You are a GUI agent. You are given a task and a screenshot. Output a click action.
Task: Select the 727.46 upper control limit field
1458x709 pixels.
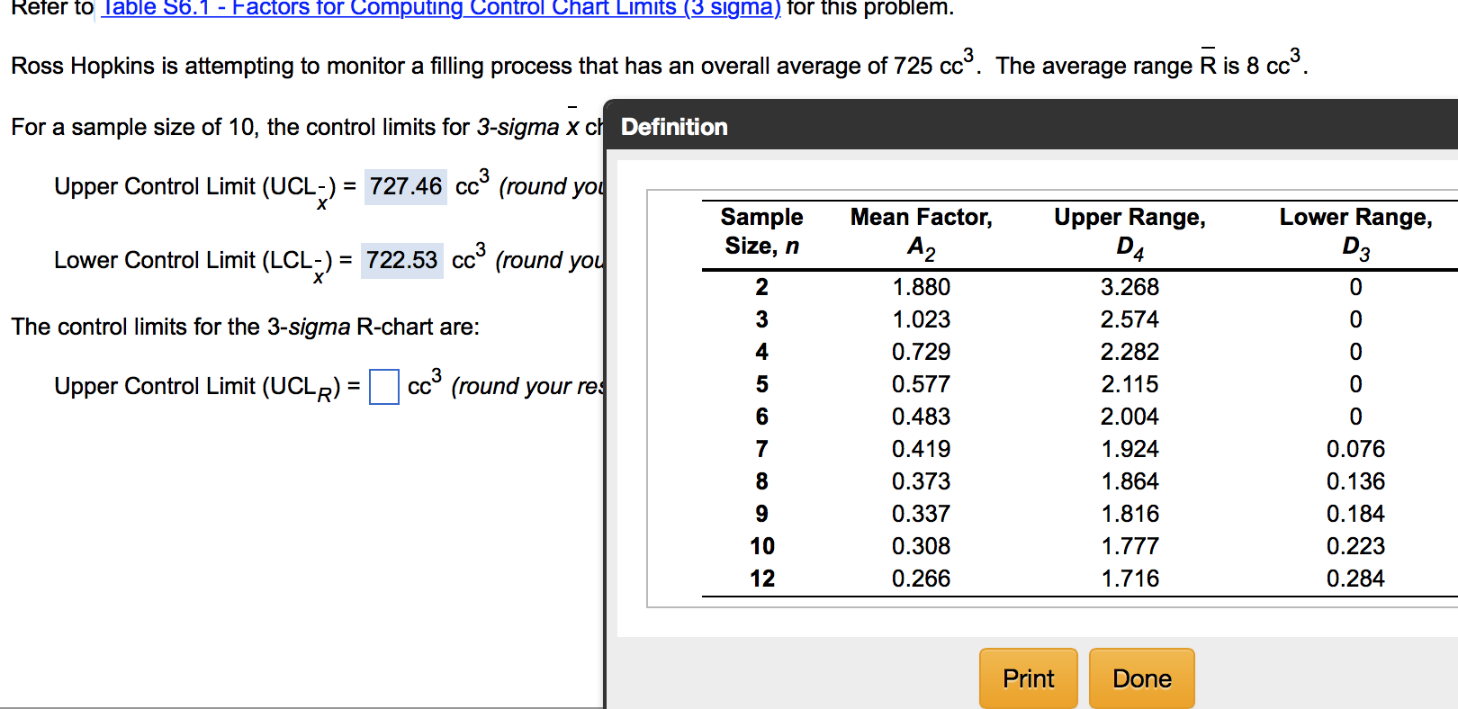[405, 187]
